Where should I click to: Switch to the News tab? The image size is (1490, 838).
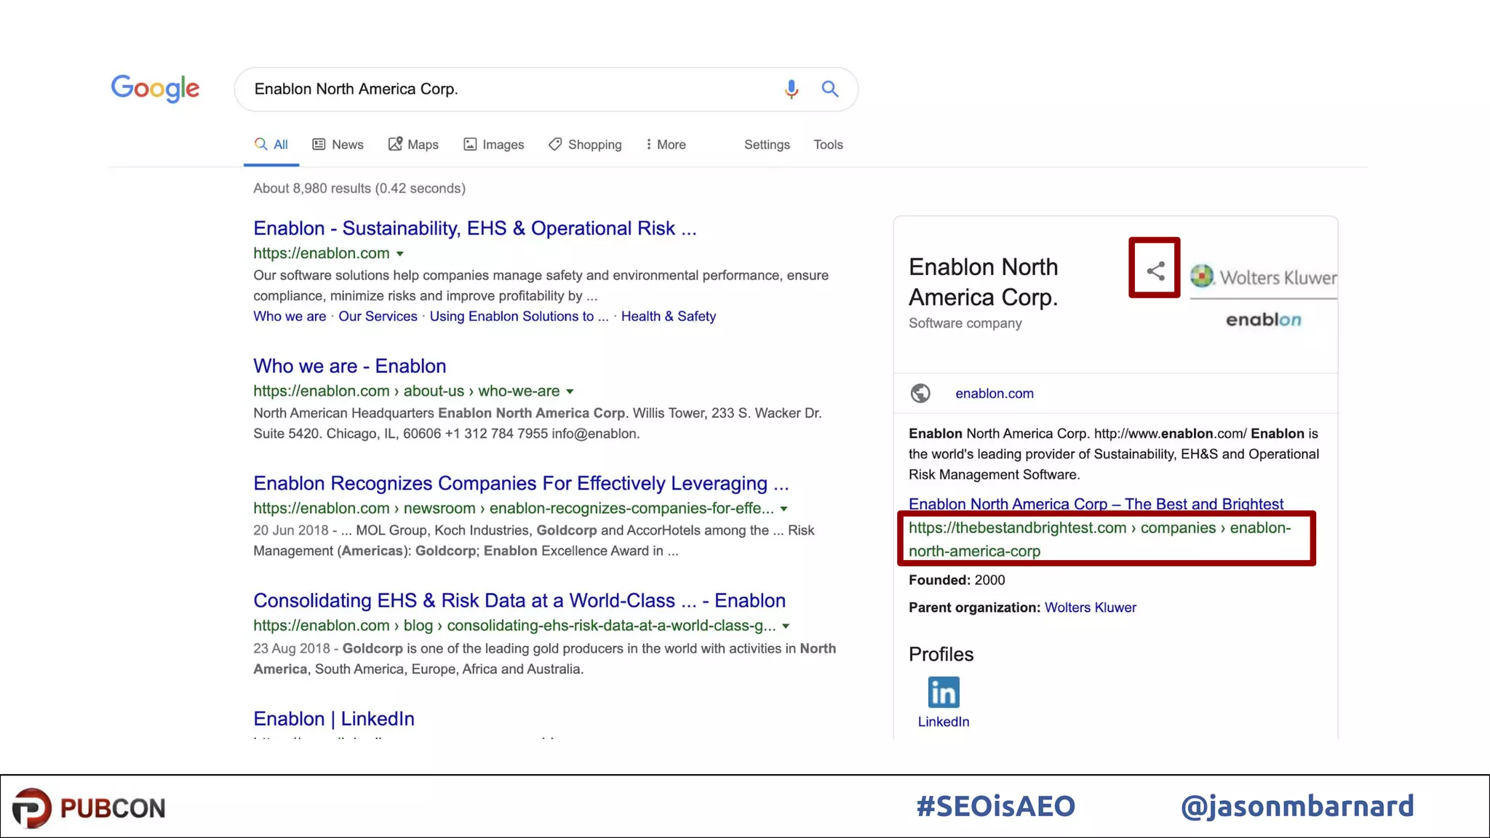pyautogui.click(x=338, y=145)
